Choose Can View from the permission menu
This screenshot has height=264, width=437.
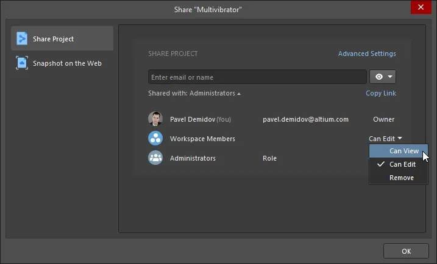coord(399,151)
